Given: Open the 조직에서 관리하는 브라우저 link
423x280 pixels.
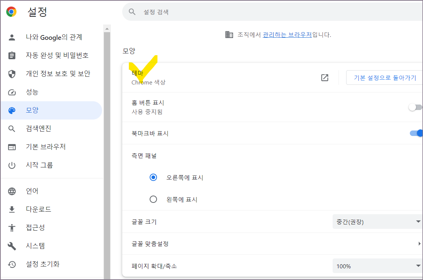Looking at the screenshot, I should tap(287, 34).
